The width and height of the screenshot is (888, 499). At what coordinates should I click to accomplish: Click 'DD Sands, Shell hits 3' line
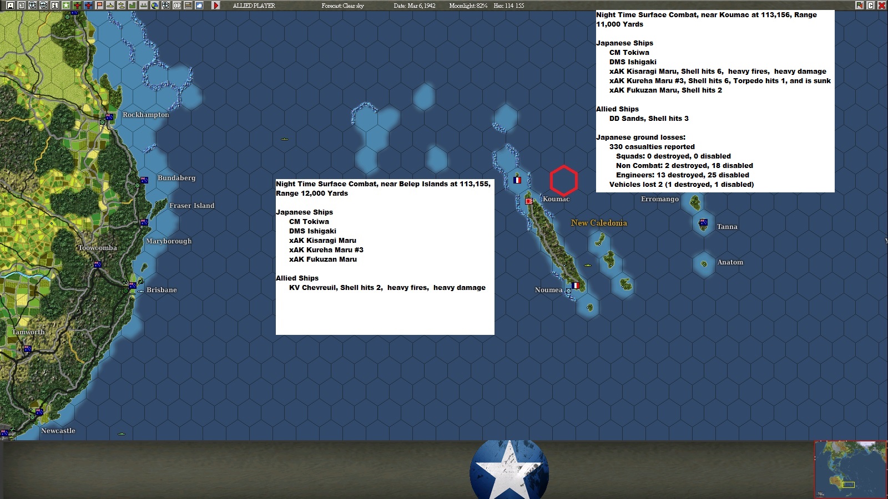coord(649,119)
